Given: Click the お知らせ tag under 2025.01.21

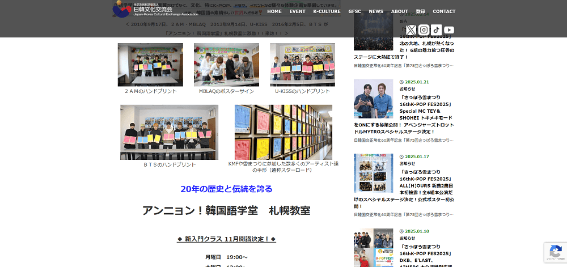Looking at the screenshot, I should click(x=407, y=89).
